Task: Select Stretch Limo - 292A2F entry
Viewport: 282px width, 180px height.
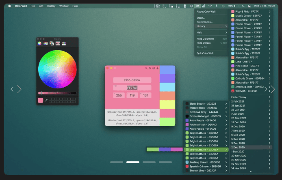Action: pyautogui.click(x=206, y=171)
